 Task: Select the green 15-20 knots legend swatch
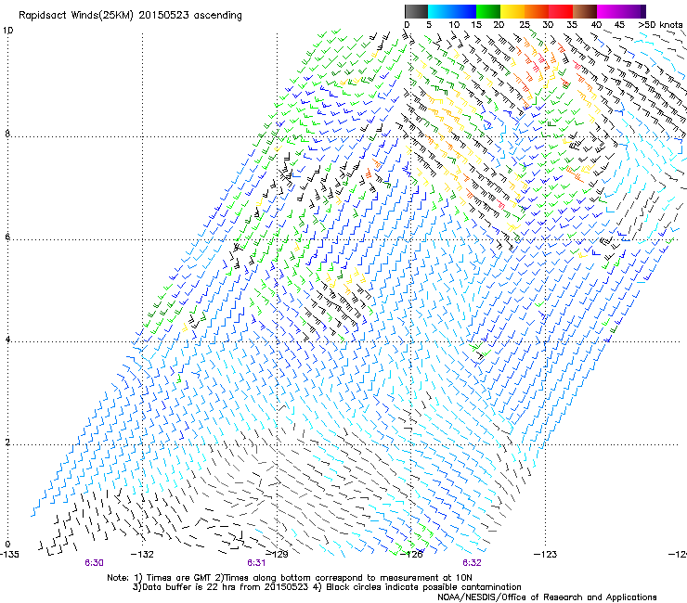(x=488, y=11)
